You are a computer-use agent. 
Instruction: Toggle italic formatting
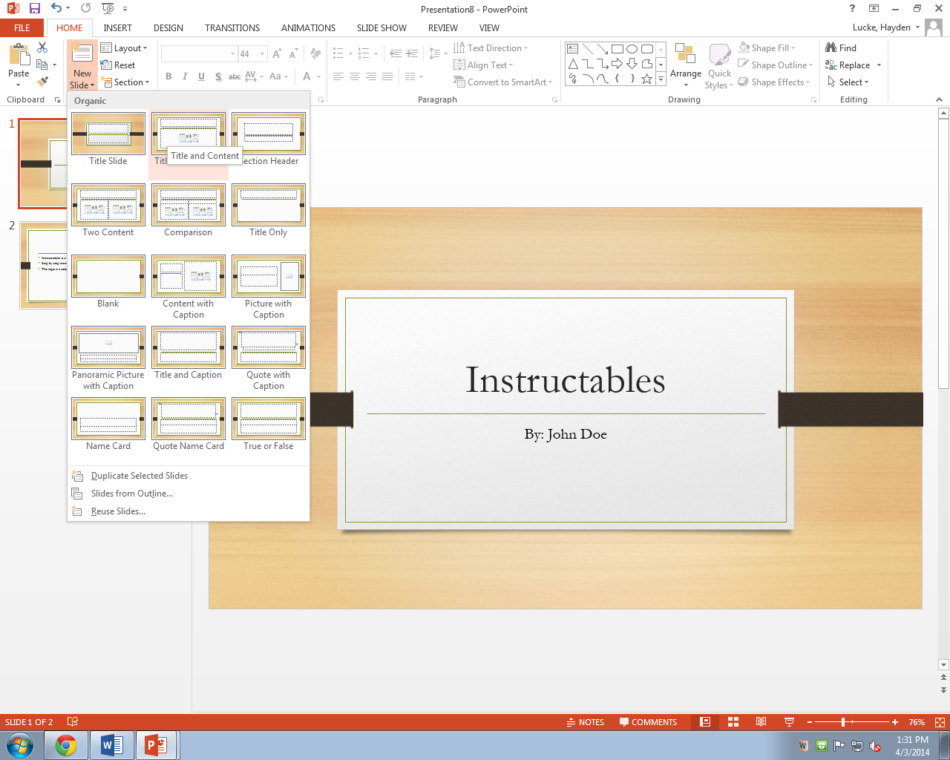pyautogui.click(x=185, y=76)
